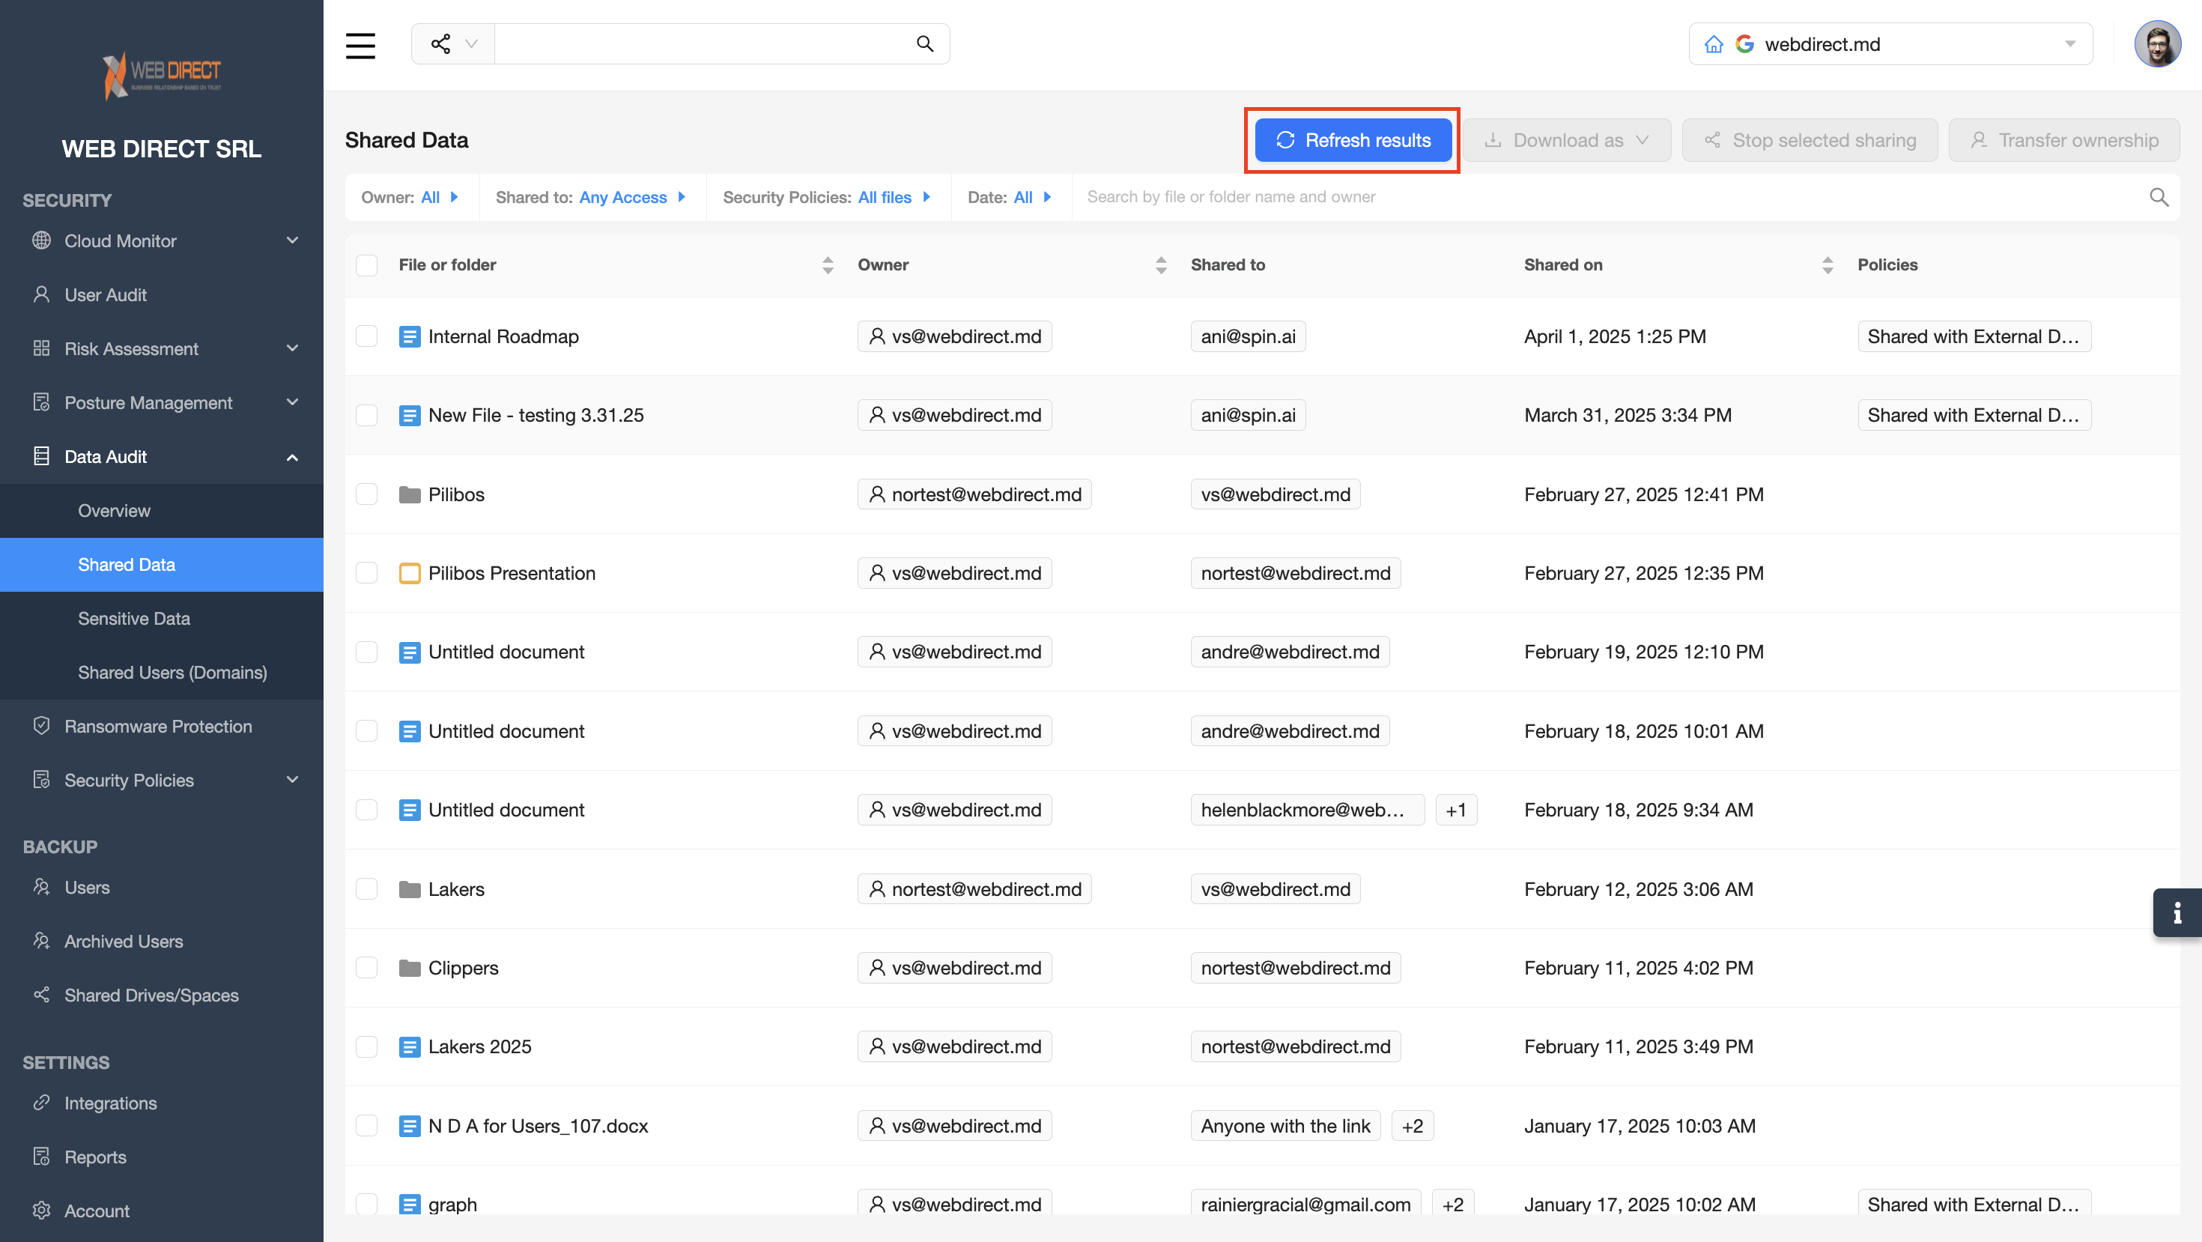Open the webdirect.md domain dropdown
Image resolution: width=2202 pixels, height=1242 pixels.
click(x=1890, y=44)
